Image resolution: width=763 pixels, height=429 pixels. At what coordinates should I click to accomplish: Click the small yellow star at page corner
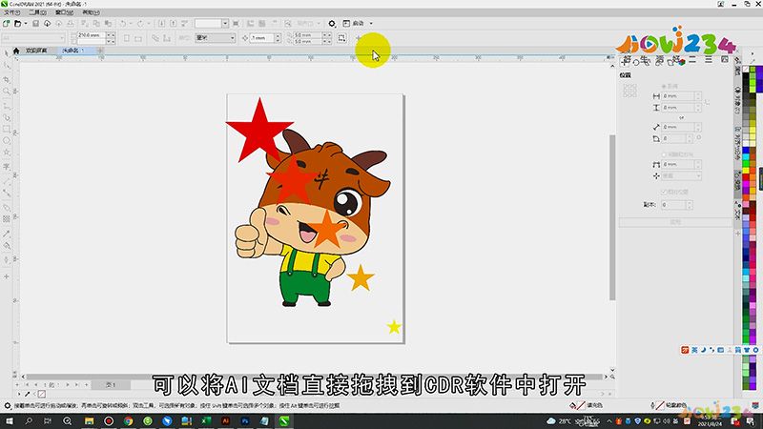pyautogui.click(x=394, y=327)
